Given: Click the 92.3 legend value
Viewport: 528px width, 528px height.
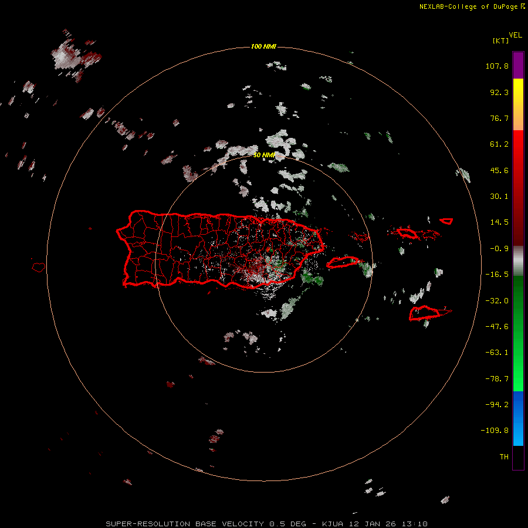Looking at the screenshot, I should tap(499, 92).
